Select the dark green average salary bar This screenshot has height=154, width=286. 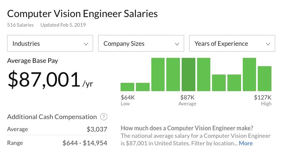point(188,75)
